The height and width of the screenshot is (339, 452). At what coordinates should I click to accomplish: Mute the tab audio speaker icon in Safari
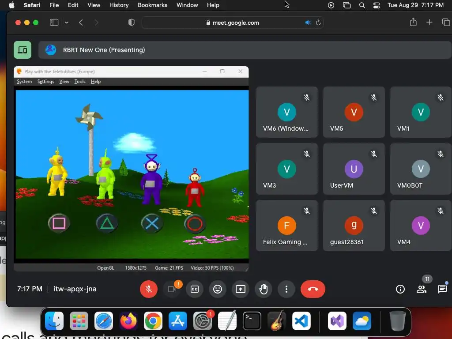point(308,23)
